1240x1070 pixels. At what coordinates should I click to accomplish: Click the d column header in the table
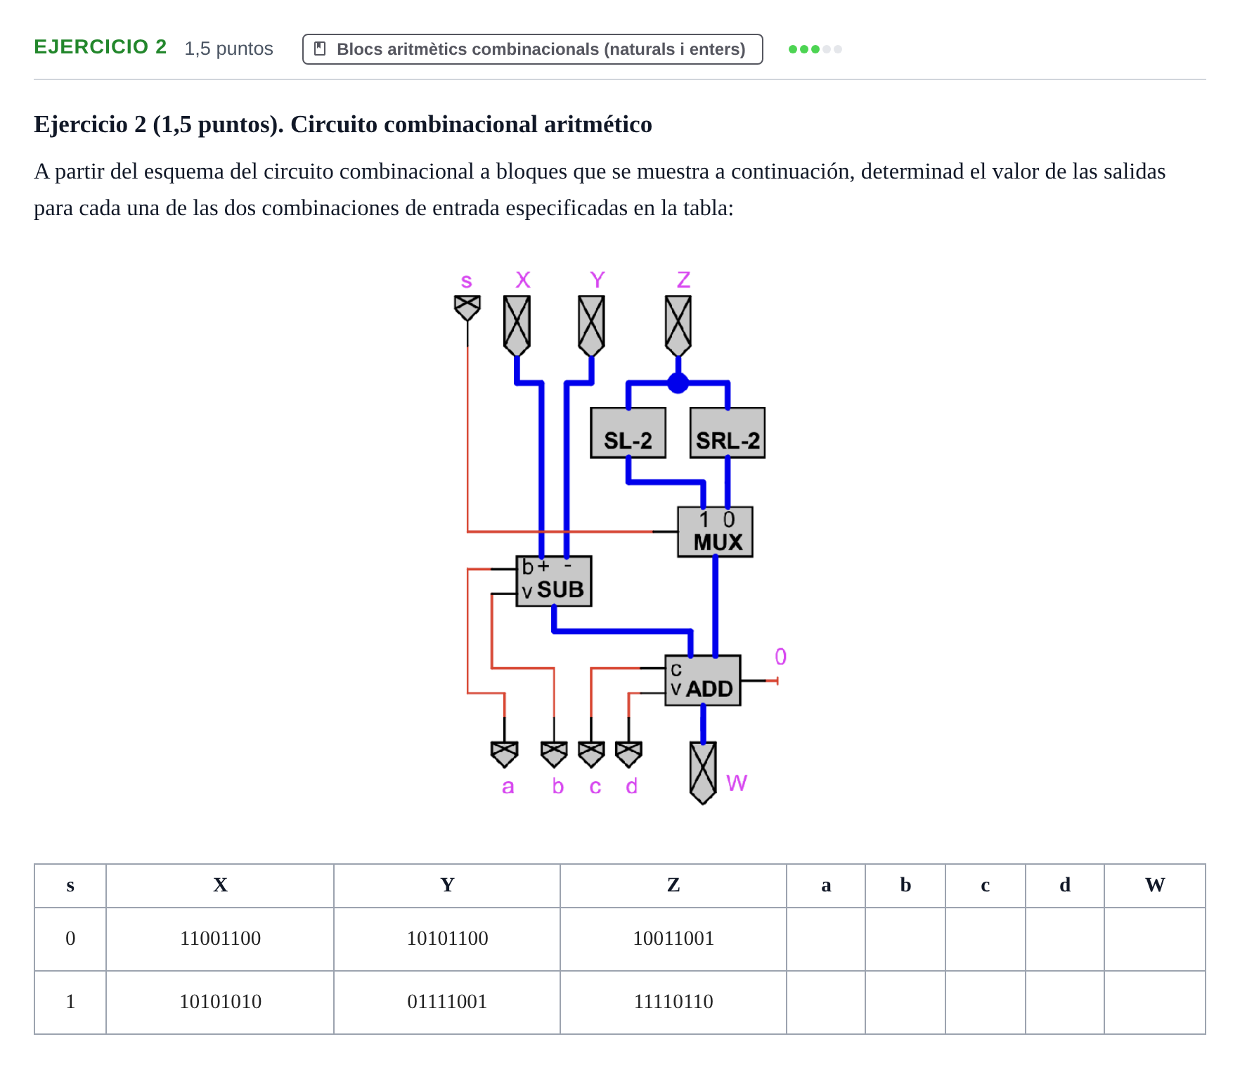pos(1065,885)
